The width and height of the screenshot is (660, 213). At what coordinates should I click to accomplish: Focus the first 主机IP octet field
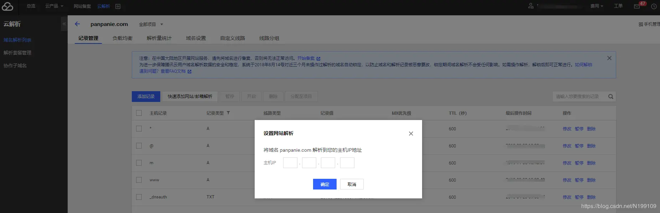pyautogui.click(x=290, y=163)
